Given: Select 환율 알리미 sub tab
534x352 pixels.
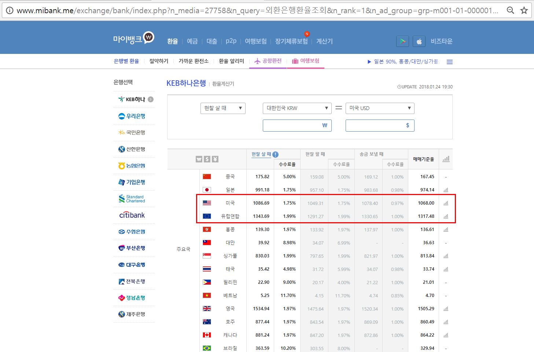Looking at the screenshot, I should 231,61.
